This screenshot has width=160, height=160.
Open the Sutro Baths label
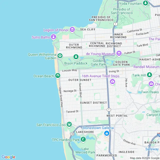(41, 37)
